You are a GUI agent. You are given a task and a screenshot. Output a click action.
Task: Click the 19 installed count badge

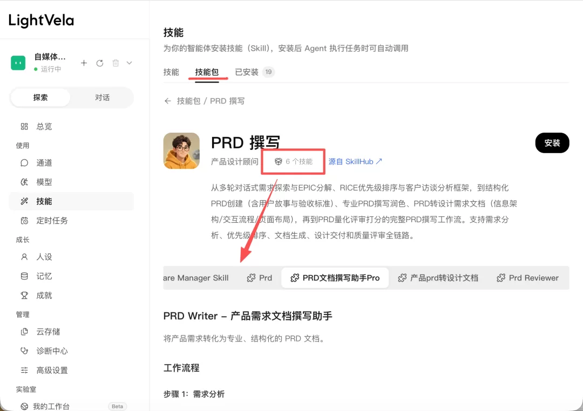[268, 72]
